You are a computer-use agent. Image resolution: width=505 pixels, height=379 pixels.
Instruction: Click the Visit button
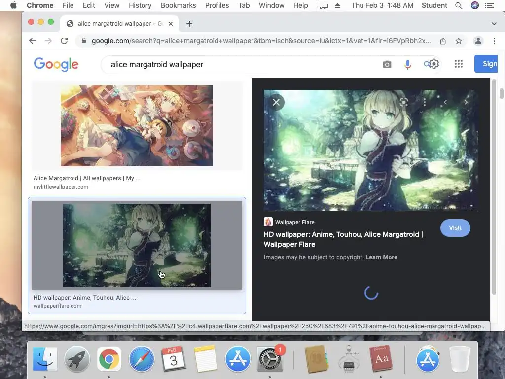455,228
